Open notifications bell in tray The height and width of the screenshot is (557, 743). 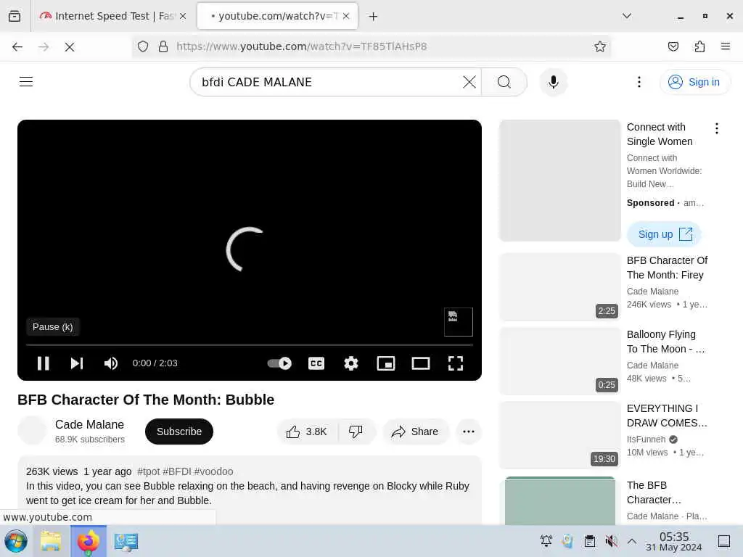[546, 541]
